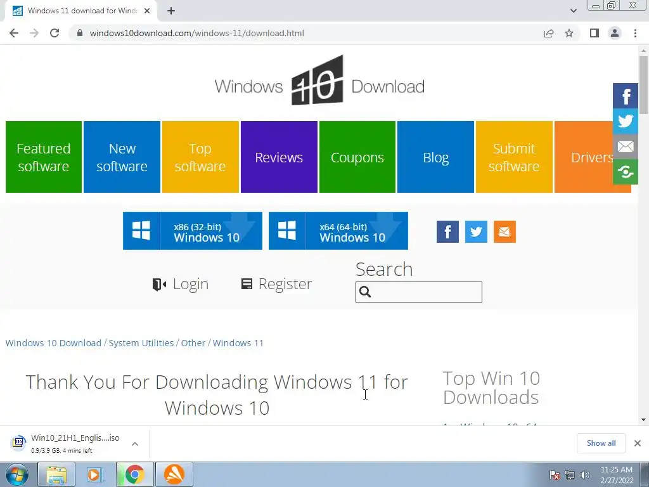Open a new tab with the plus button

[171, 11]
